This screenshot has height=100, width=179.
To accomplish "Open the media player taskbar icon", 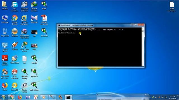I will coord(44,97).
